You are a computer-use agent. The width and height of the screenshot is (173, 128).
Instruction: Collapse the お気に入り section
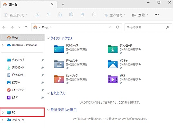pos(48,93)
